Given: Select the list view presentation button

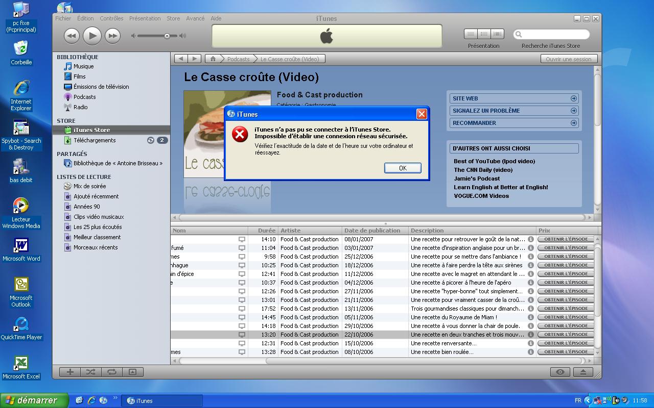Looking at the screenshot, I should click(471, 34).
